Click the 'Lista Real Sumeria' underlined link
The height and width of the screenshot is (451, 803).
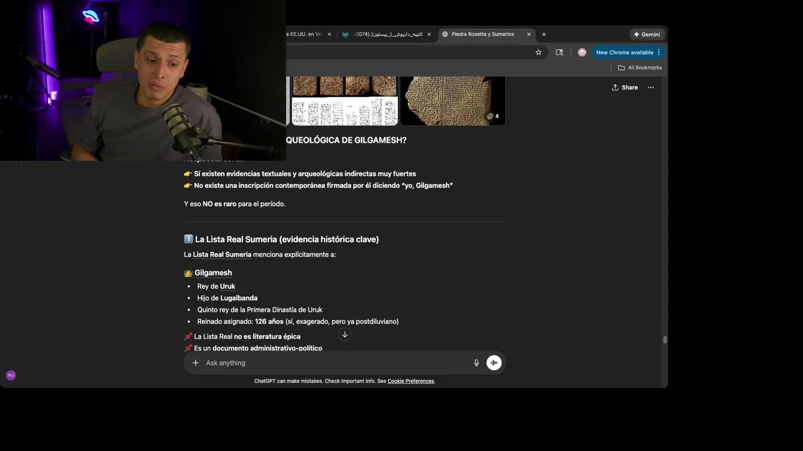(222, 255)
